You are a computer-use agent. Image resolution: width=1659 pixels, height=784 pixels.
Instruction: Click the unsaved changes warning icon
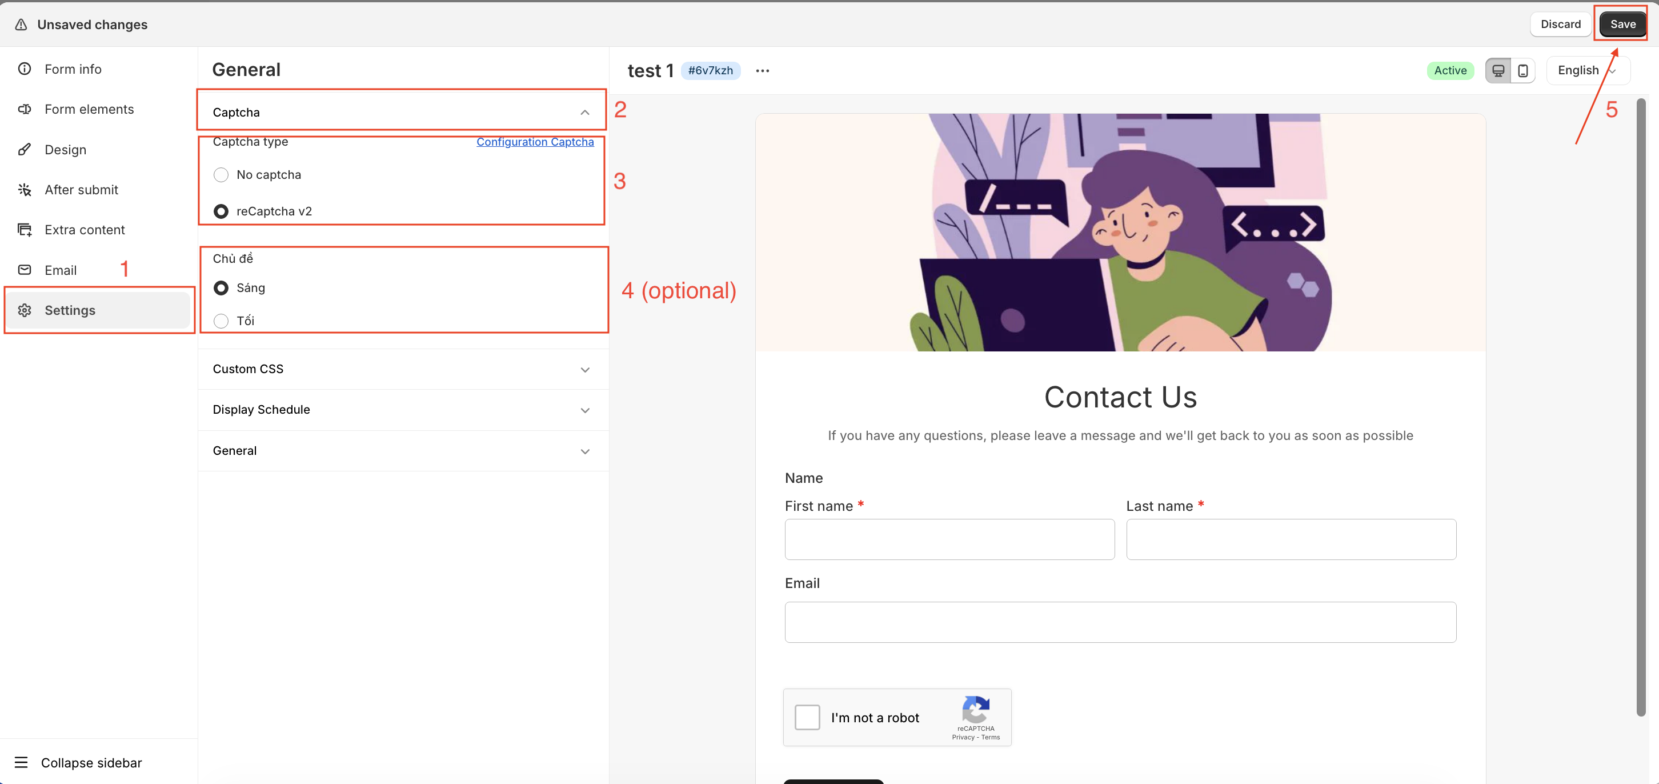click(21, 25)
